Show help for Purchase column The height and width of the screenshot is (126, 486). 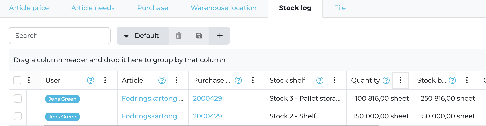(x=238, y=80)
